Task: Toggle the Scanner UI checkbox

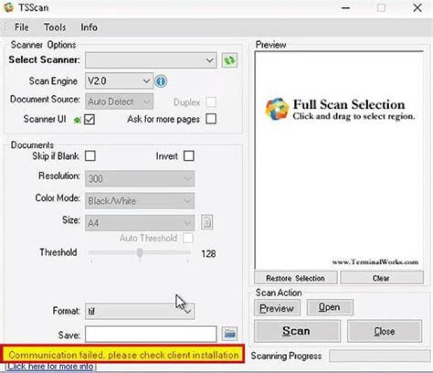Action: click(90, 119)
